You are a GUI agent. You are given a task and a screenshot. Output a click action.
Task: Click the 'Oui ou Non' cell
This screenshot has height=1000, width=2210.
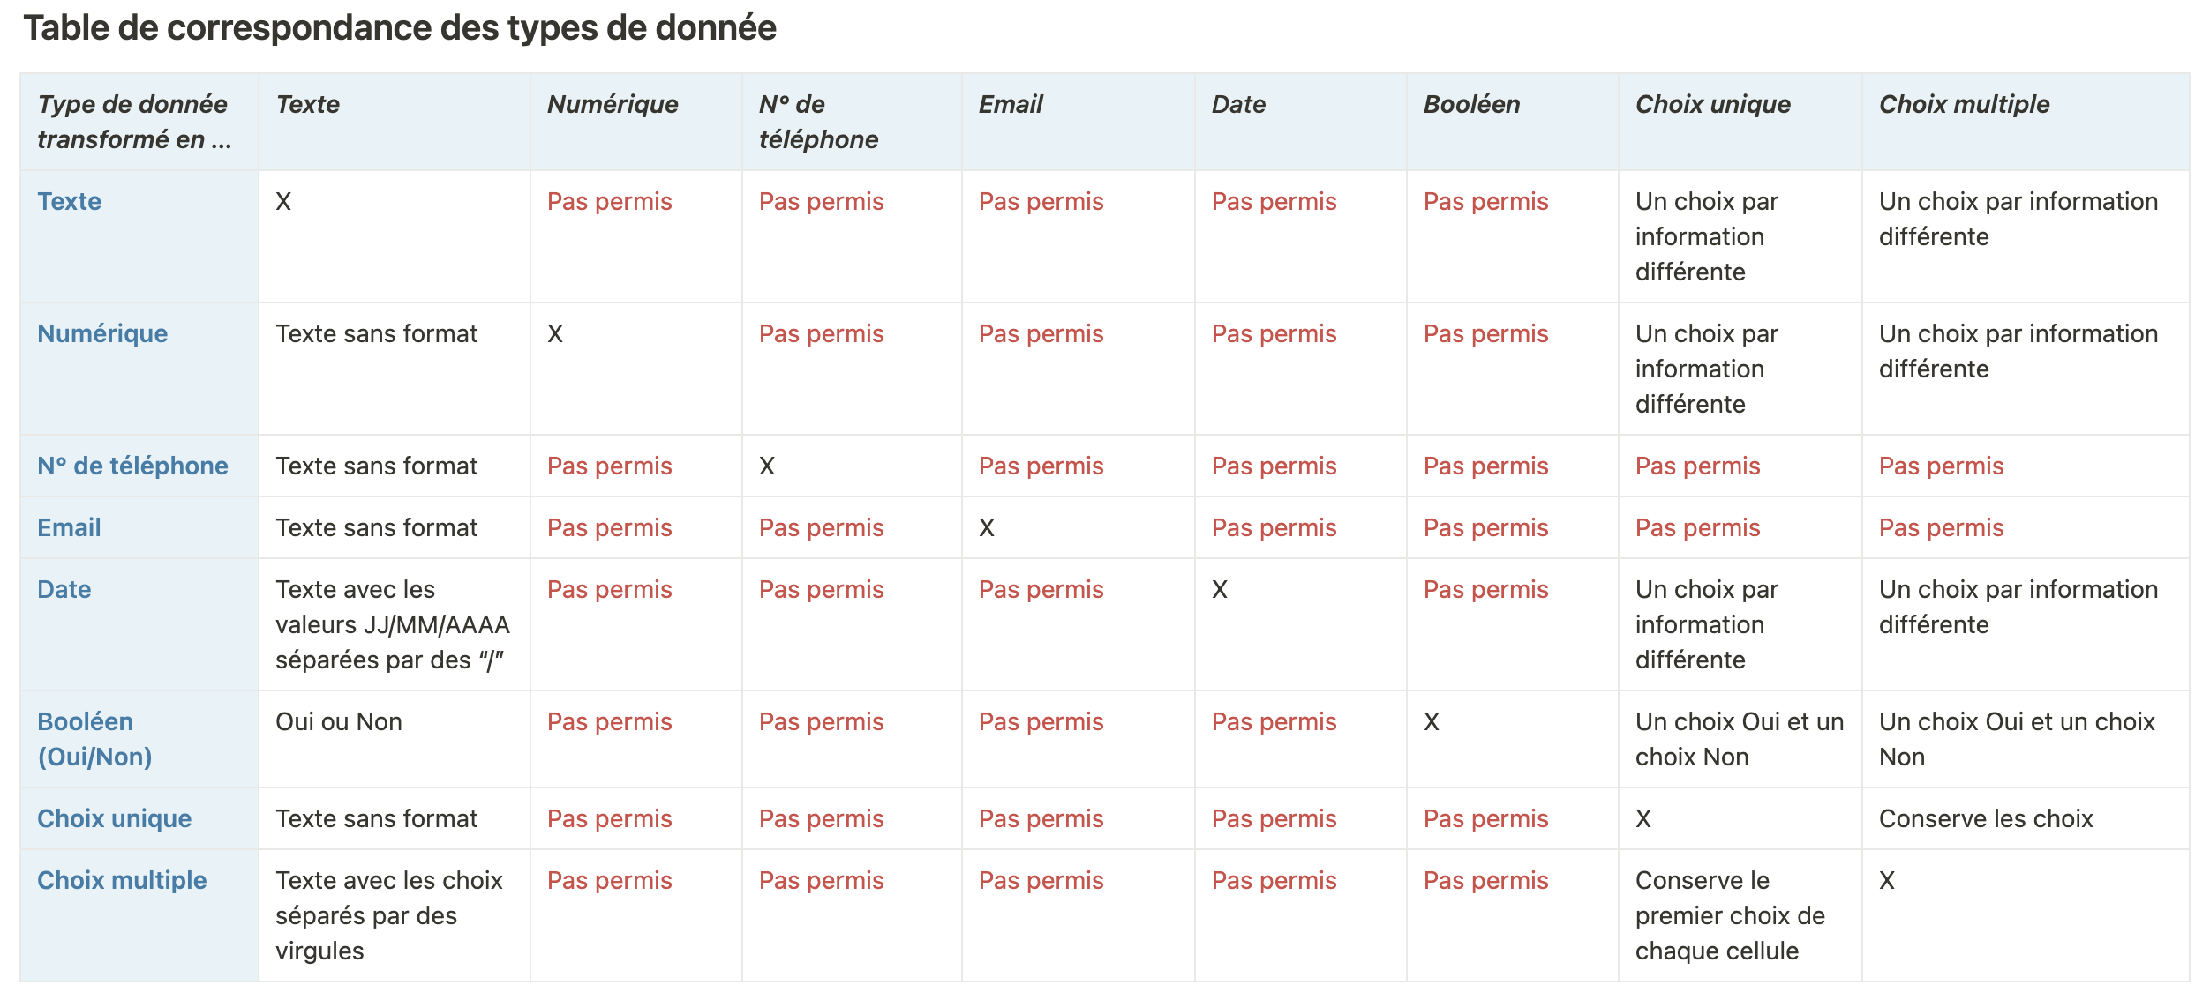pyautogui.click(x=339, y=721)
